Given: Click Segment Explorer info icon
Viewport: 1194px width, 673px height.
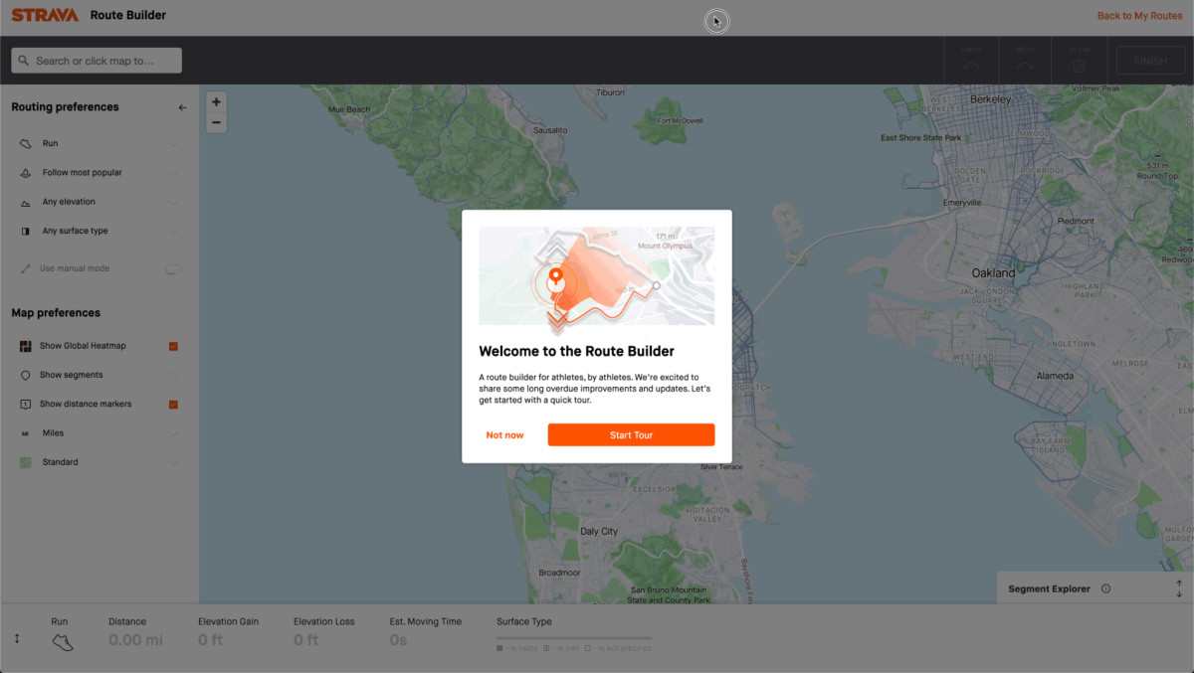Looking at the screenshot, I should [x=1105, y=589].
